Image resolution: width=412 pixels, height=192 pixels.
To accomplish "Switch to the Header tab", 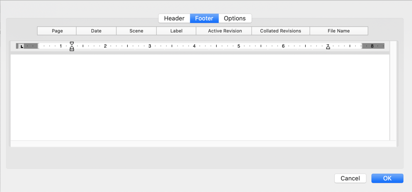I will [x=174, y=18].
